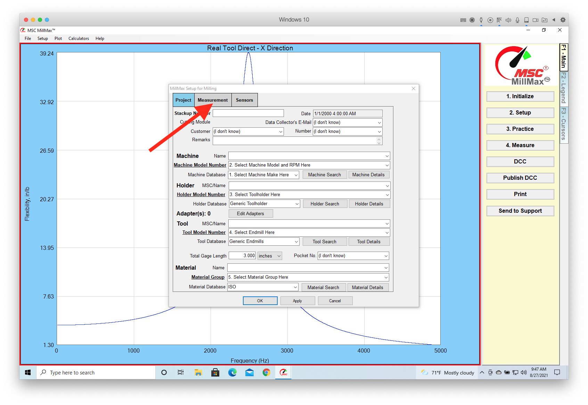
Task: Open notification center icon
Action: click(557, 372)
